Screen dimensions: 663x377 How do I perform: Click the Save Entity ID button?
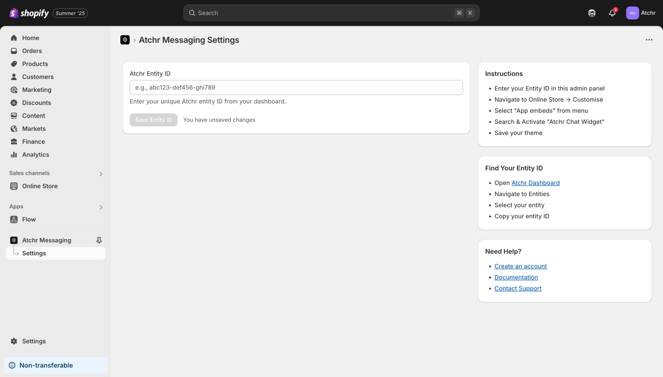pos(153,120)
